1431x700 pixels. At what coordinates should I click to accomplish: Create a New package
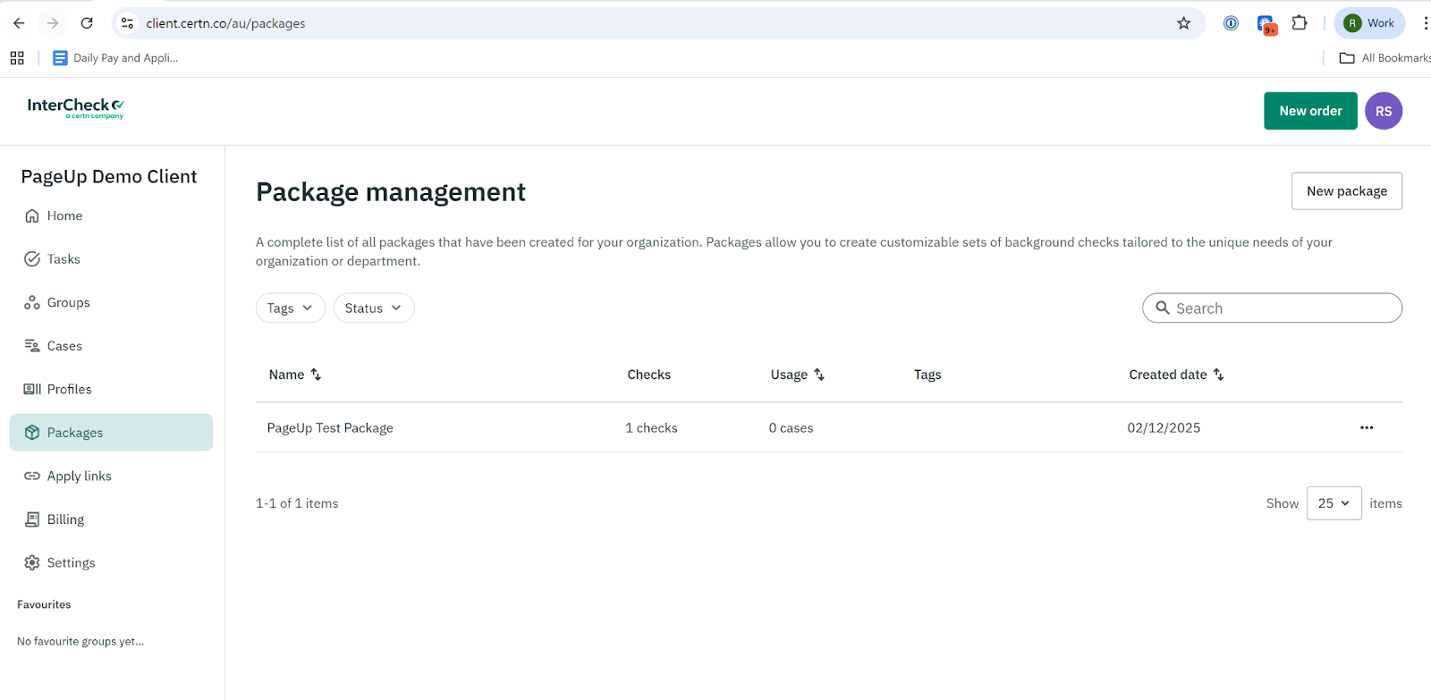coord(1346,191)
